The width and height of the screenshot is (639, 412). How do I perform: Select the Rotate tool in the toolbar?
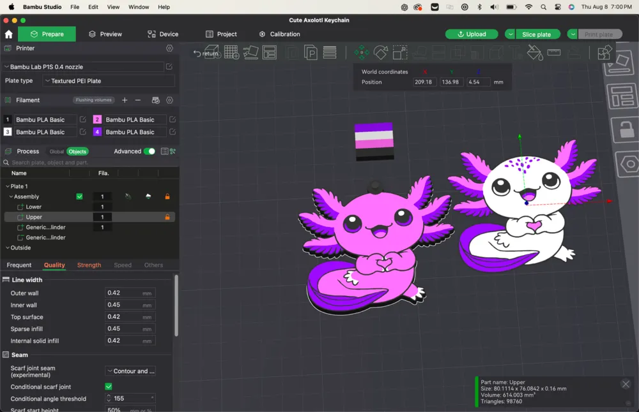[380, 53]
